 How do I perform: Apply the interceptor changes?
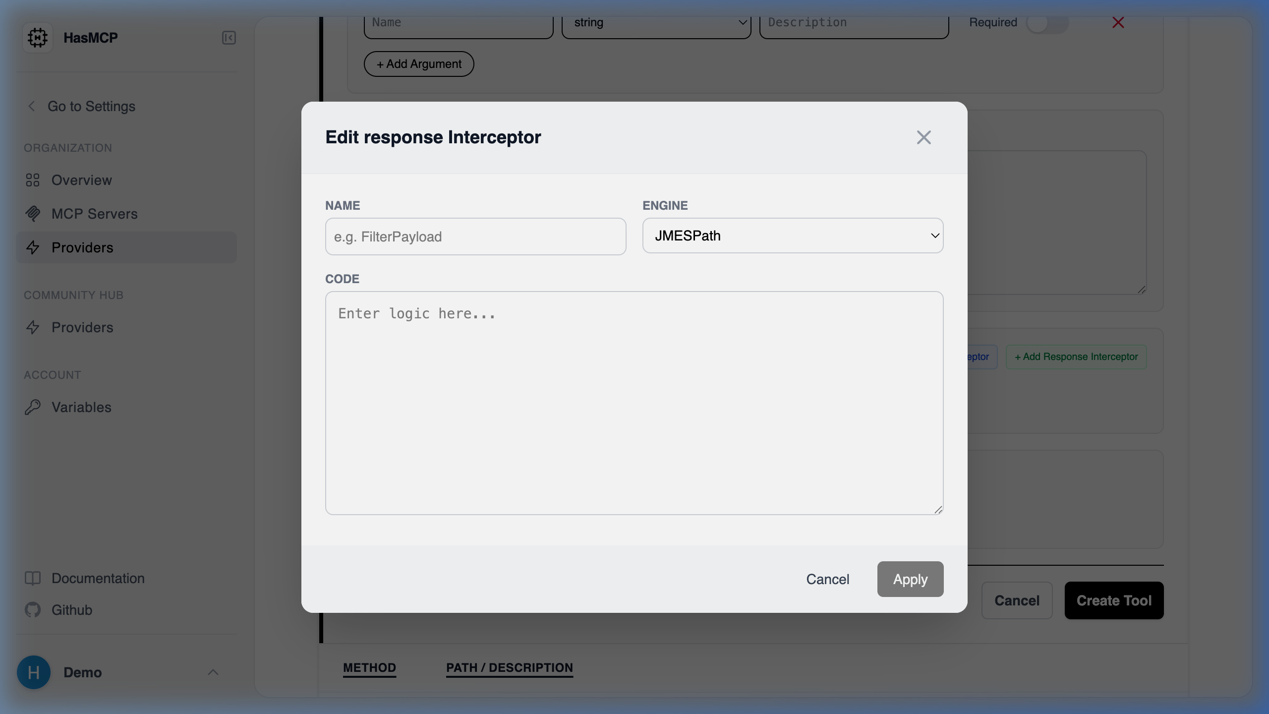click(x=910, y=579)
